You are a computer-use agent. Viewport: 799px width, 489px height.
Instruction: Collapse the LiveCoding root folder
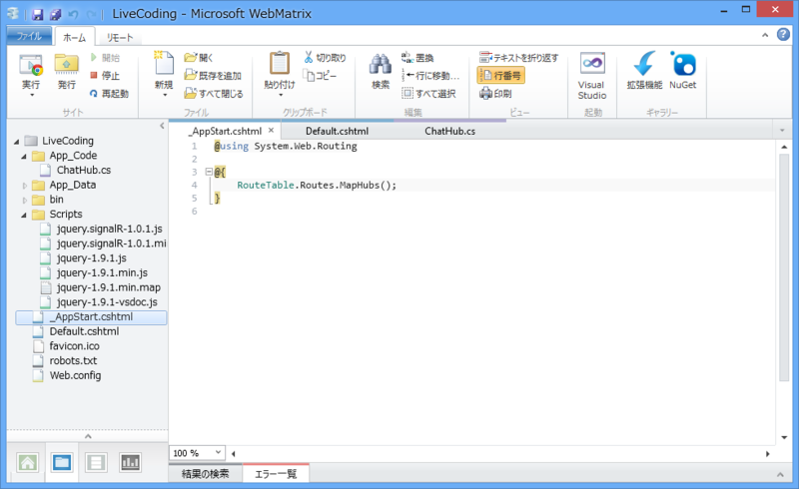(x=17, y=141)
